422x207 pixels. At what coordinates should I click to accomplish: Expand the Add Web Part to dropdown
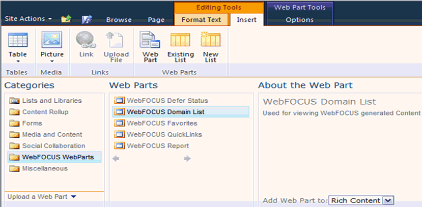click(x=388, y=200)
